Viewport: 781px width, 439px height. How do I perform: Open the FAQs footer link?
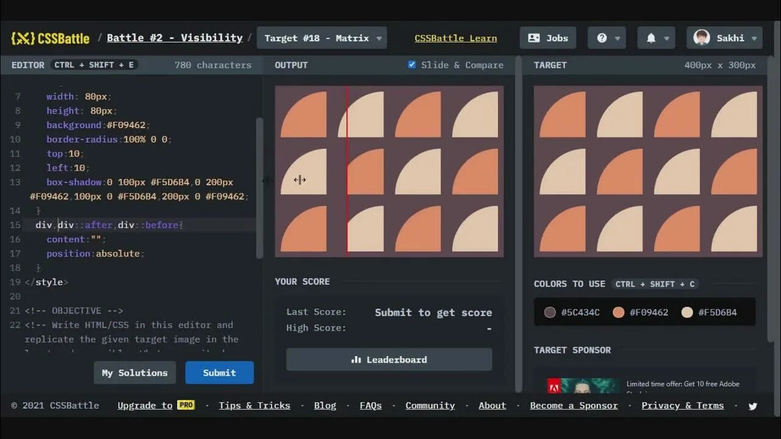[371, 405]
